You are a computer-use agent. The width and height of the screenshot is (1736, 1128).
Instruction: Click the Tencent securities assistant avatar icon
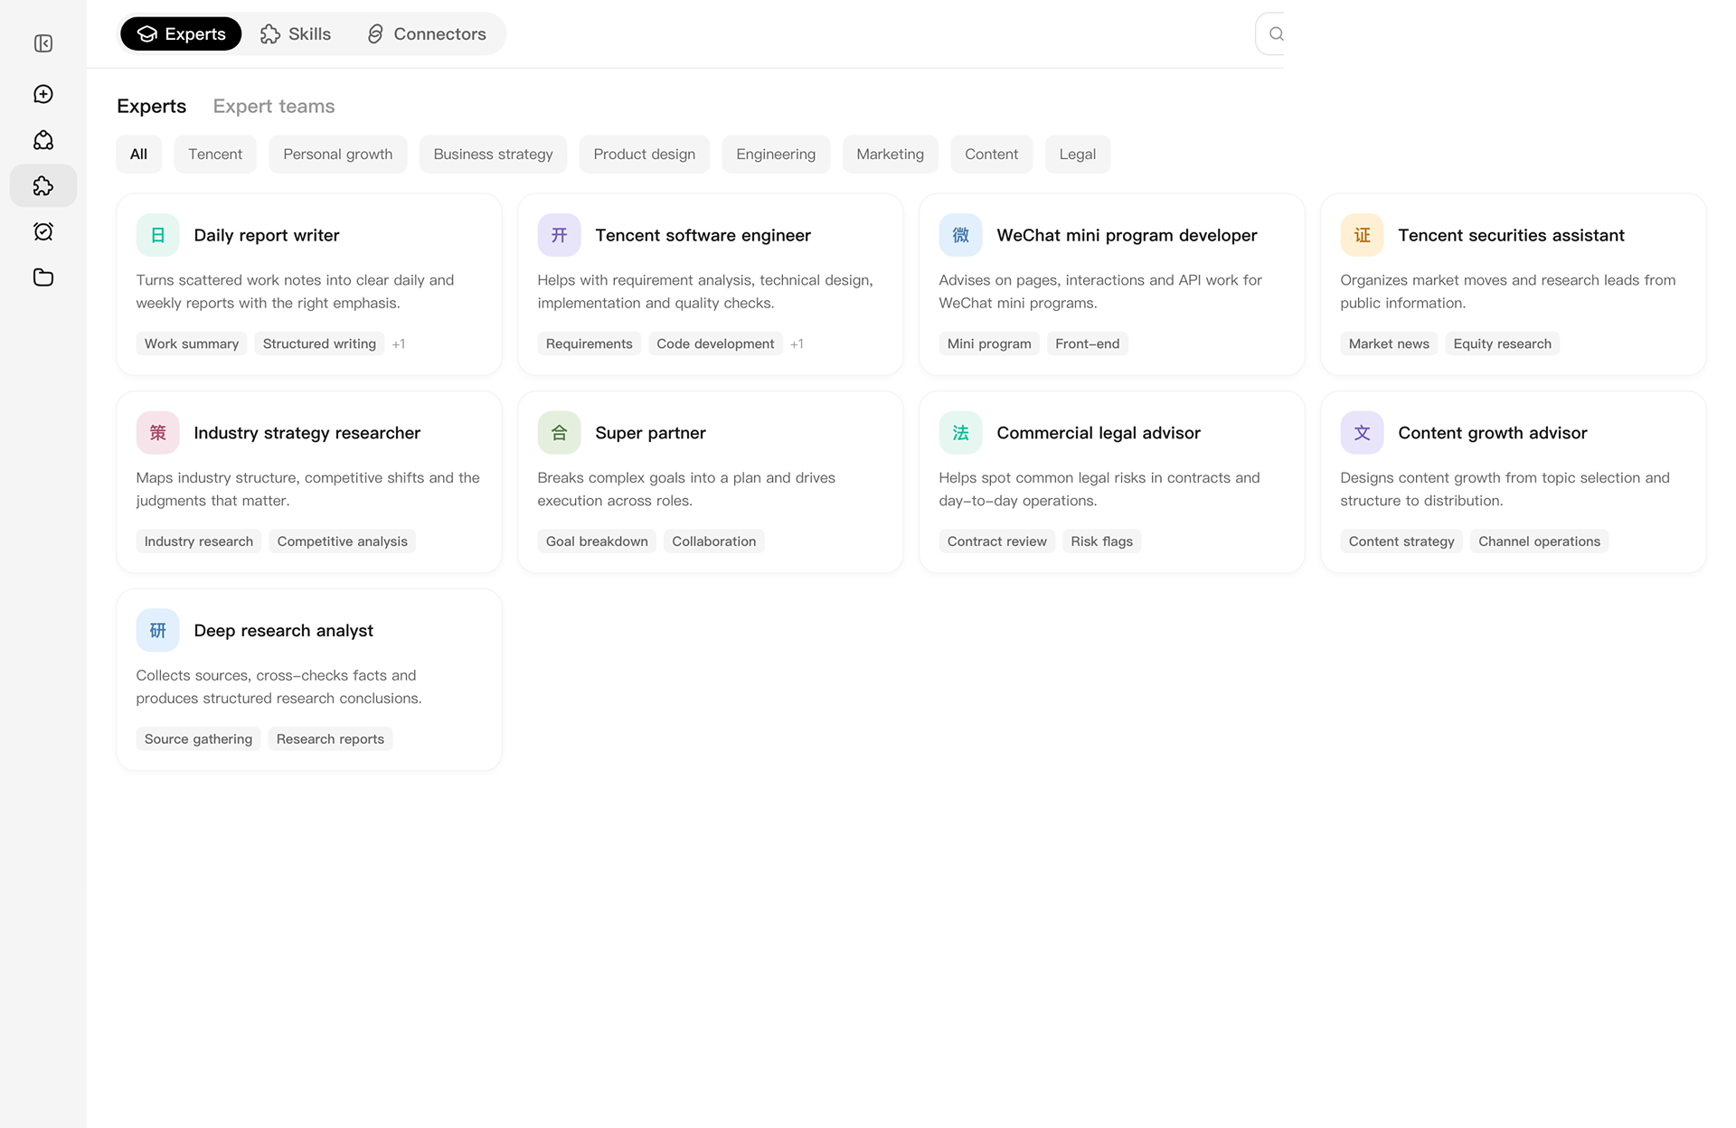point(1363,235)
